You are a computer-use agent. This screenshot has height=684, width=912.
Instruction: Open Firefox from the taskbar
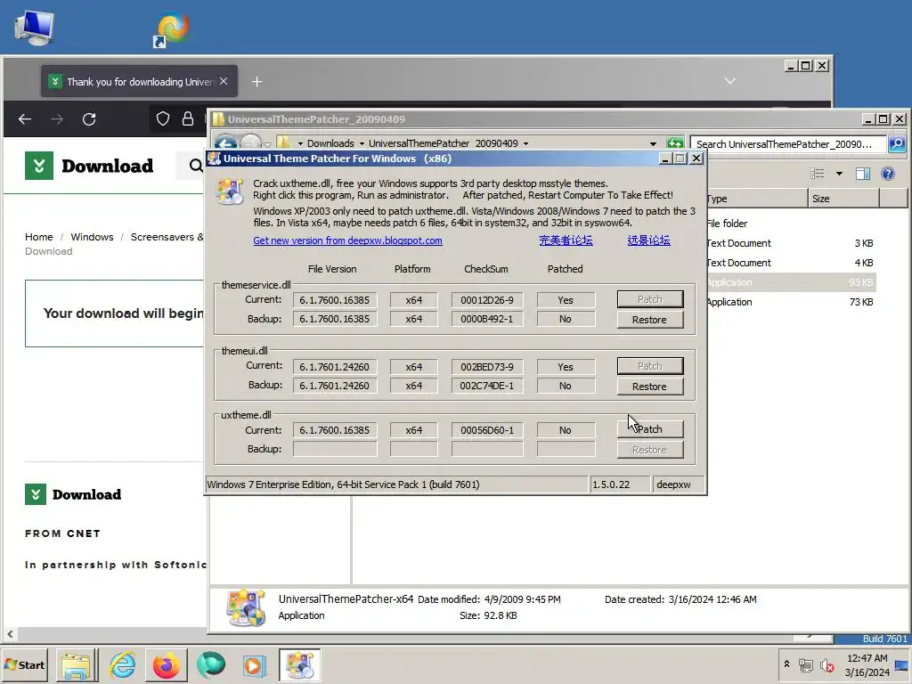167,664
